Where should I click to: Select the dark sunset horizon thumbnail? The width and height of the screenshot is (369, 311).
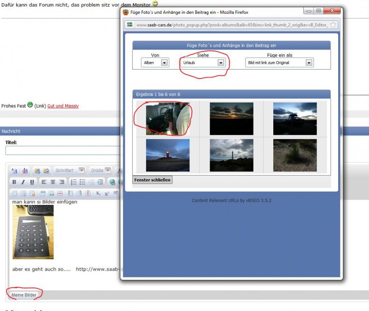coord(232,119)
